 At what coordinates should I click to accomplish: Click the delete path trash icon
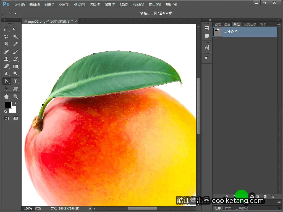point(272,197)
